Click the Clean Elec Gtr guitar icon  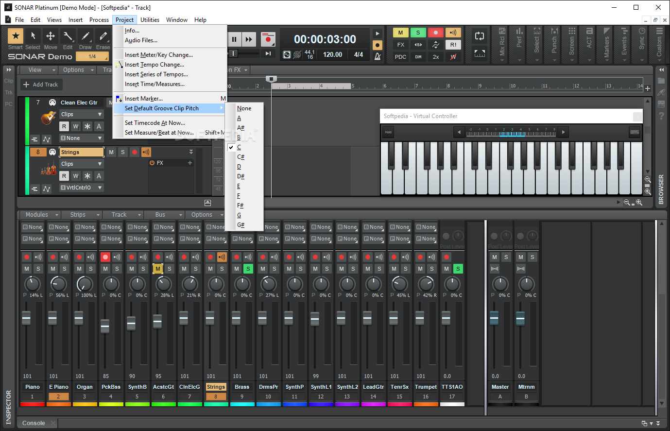tap(48, 118)
